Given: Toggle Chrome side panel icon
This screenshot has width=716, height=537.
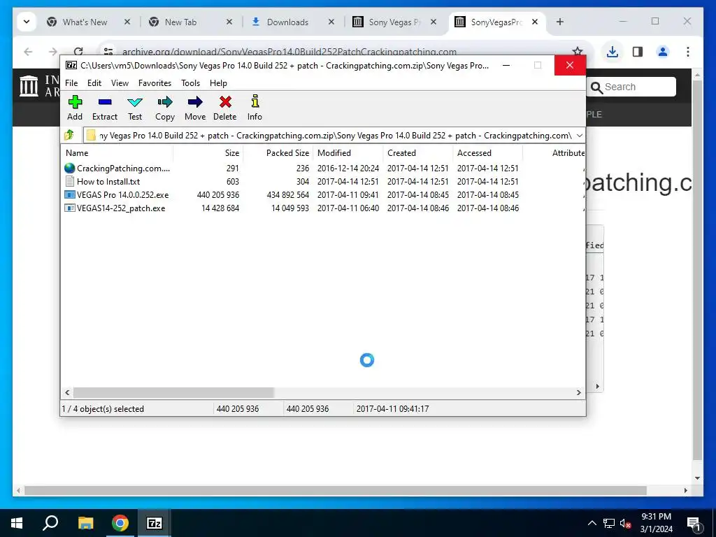Looking at the screenshot, I should pyautogui.click(x=638, y=52).
